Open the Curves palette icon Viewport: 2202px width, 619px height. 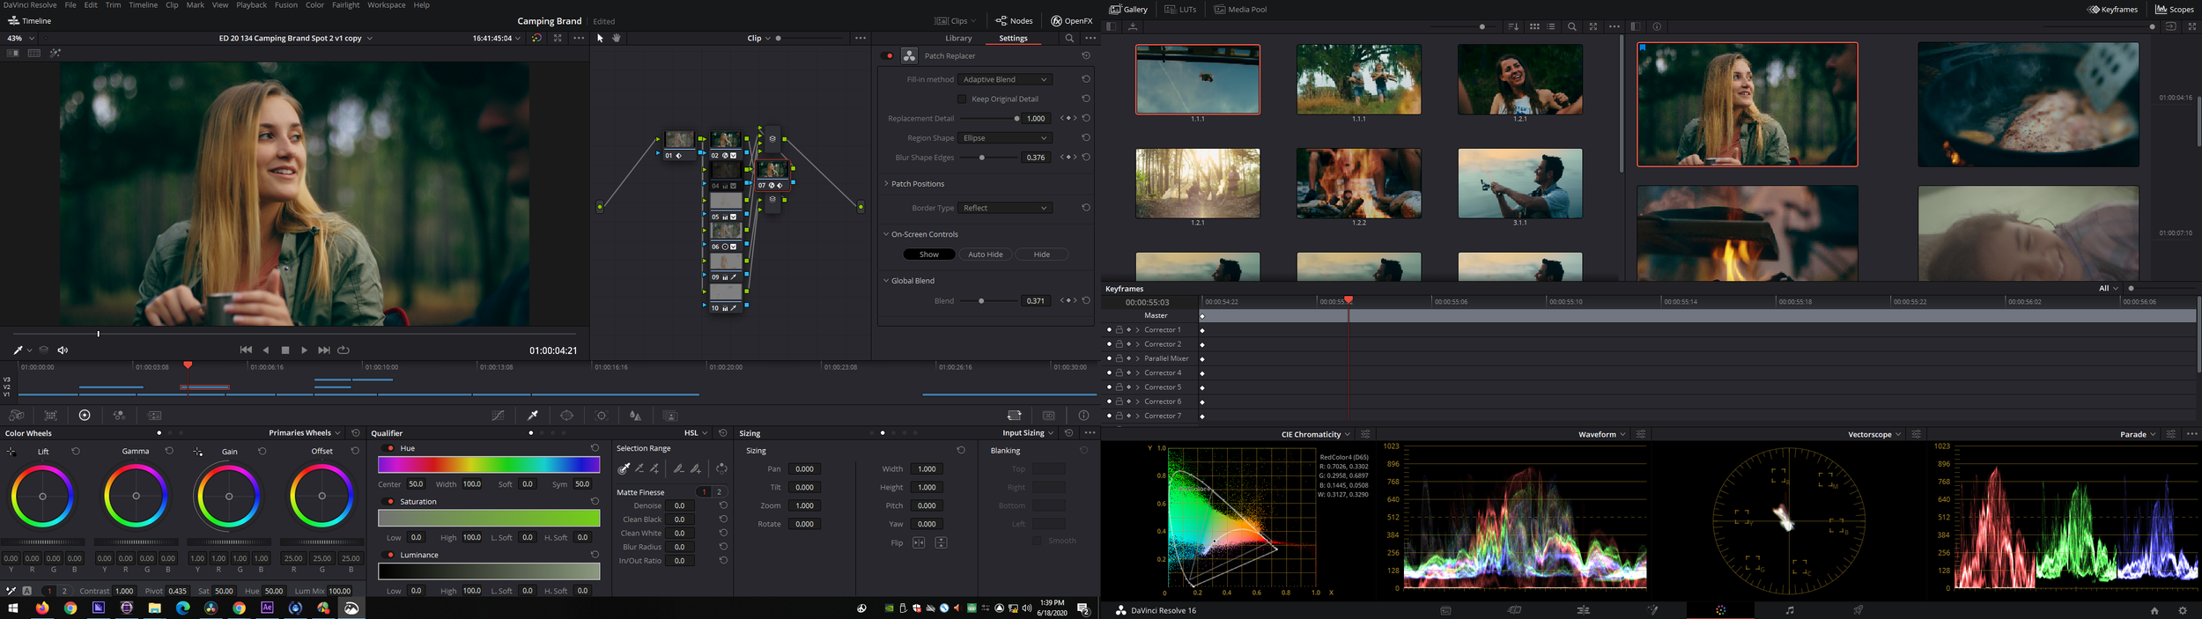tap(498, 416)
